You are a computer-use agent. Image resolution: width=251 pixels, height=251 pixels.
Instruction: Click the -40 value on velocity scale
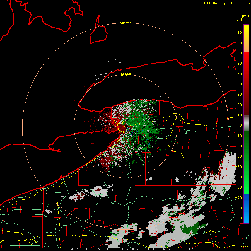(238, 167)
